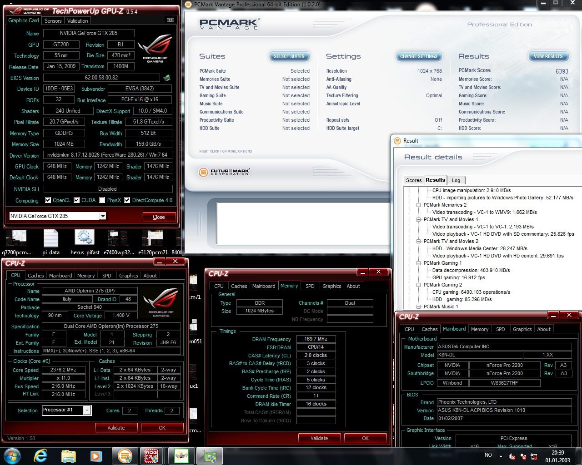Toggle the OpenCL checkbox

tap(48, 200)
